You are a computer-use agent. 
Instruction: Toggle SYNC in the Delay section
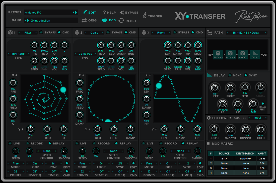point(246,75)
